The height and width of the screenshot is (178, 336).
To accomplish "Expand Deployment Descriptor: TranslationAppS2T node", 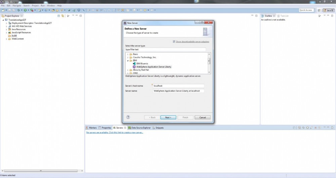I will coord(6,23).
